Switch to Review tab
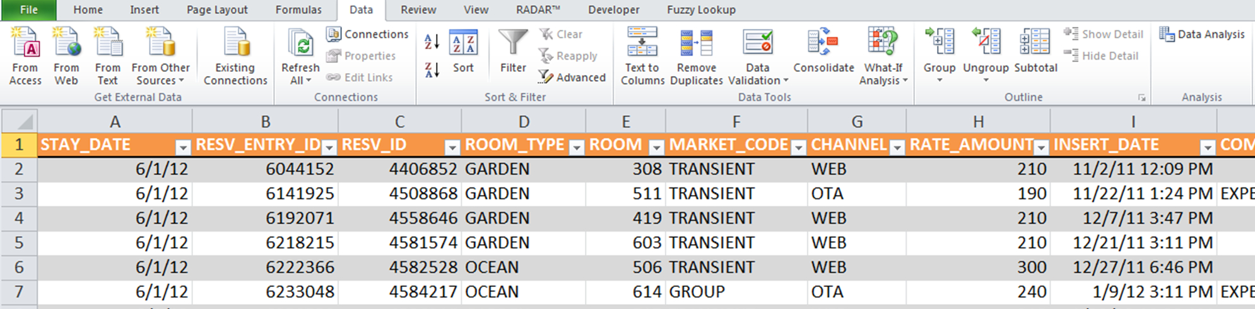1255x309 pixels. [418, 9]
